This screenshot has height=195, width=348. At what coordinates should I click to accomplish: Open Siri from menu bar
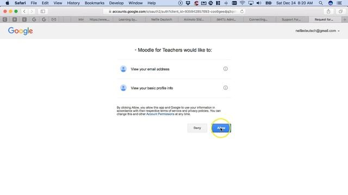(x=330, y=3)
